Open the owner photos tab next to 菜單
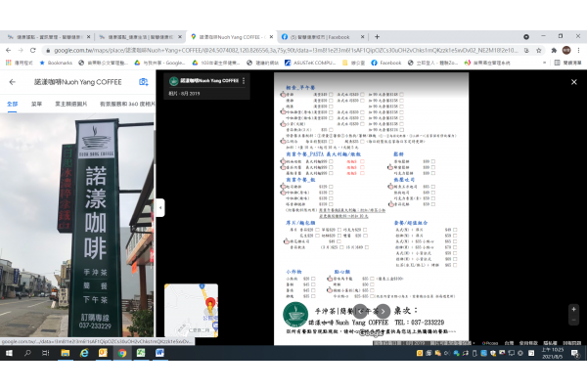 point(71,104)
